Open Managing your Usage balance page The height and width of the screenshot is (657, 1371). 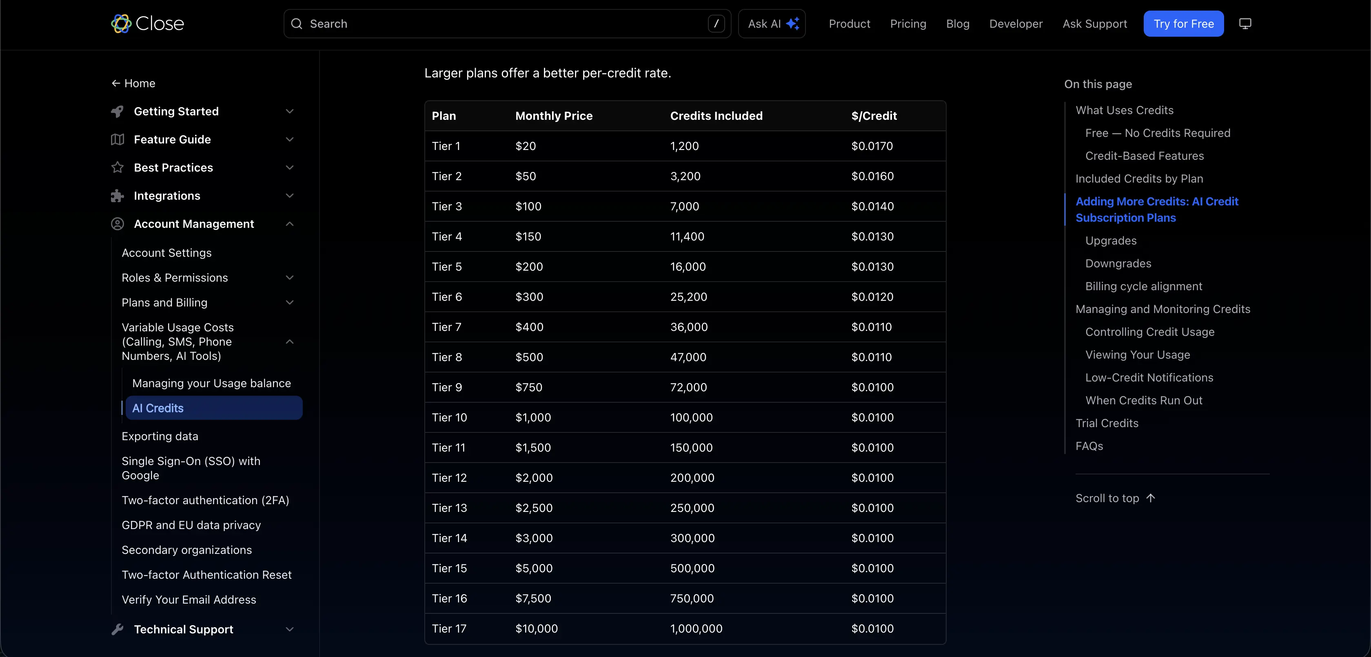click(211, 383)
